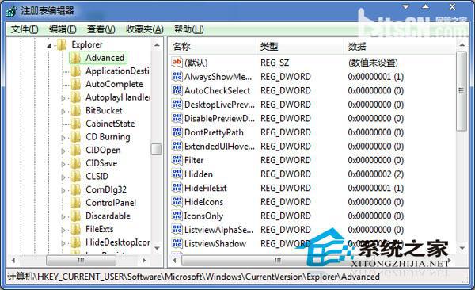This screenshot has height=290, width=475.
Task: Select the AutoCheckSelect value name
Action: (218, 90)
